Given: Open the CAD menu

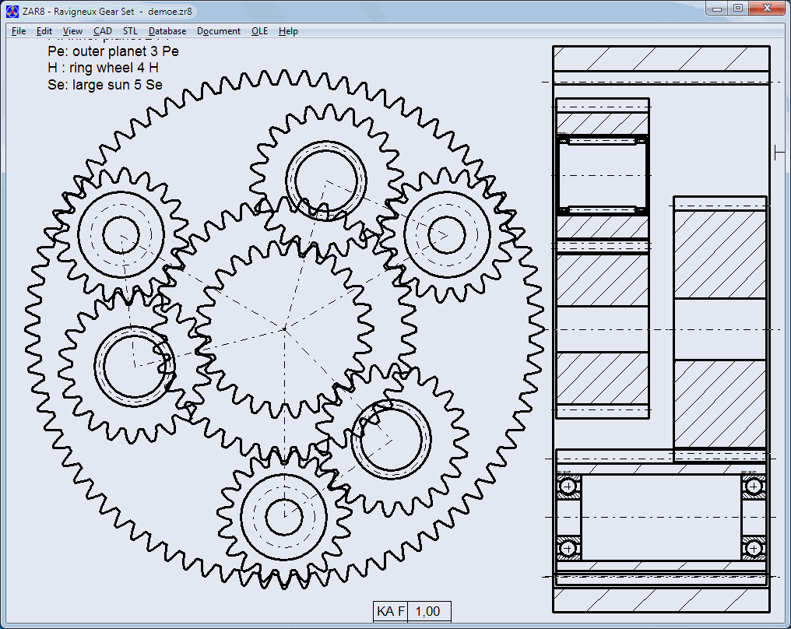Looking at the screenshot, I should pos(103,31).
